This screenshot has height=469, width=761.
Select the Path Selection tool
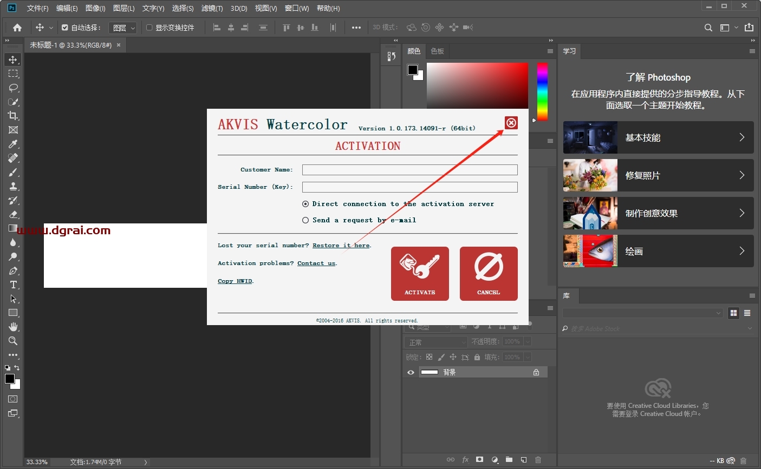13,299
